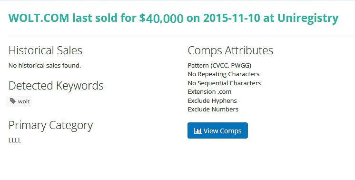Select the wolt keyword tag
Screen dimensions: 355x180
[19, 101]
